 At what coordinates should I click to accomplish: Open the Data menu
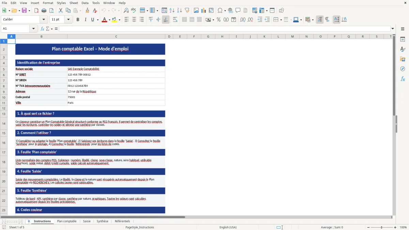pos(85,3)
